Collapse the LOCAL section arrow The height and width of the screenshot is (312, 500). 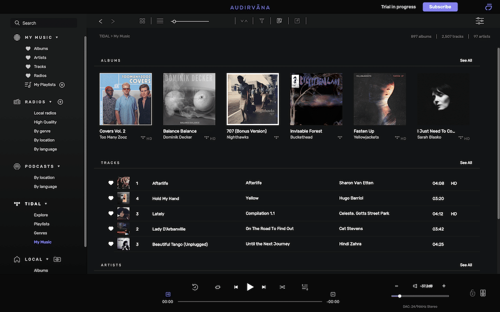tap(47, 259)
